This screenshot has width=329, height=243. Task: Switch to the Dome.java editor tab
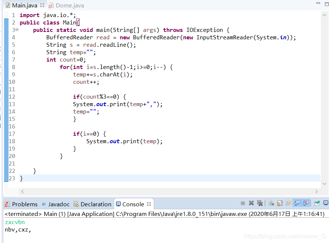[x=70, y=6]
